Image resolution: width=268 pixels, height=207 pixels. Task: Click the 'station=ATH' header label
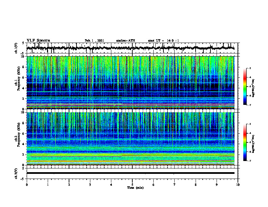[126, 41]
